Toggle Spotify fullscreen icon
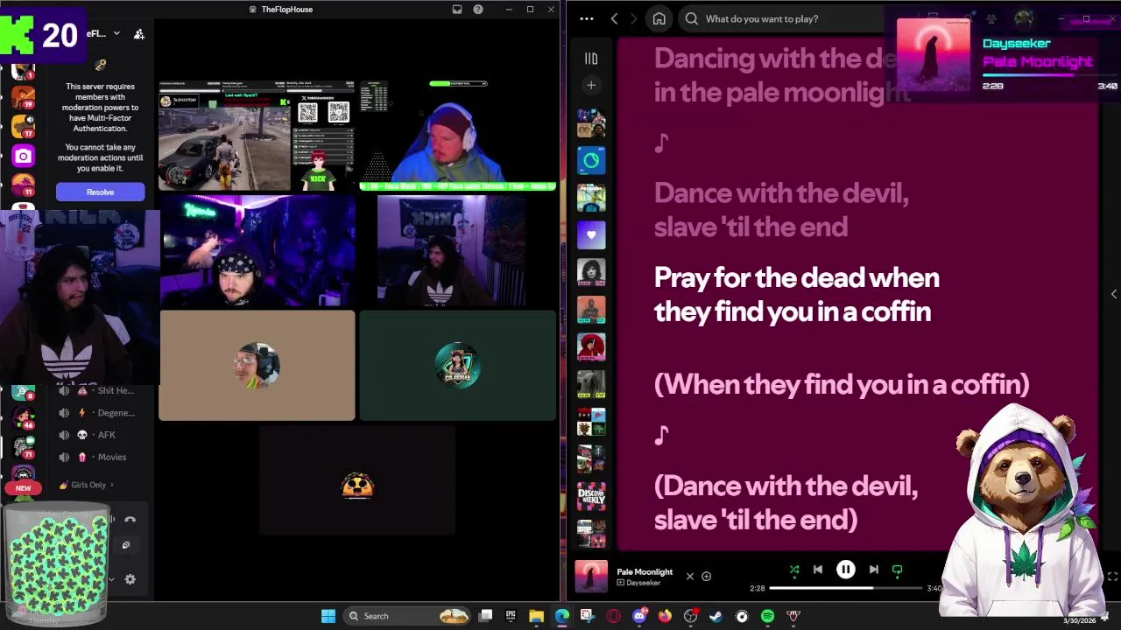The width and height of the screenshot is (1121, 630). pos(1113,576)
